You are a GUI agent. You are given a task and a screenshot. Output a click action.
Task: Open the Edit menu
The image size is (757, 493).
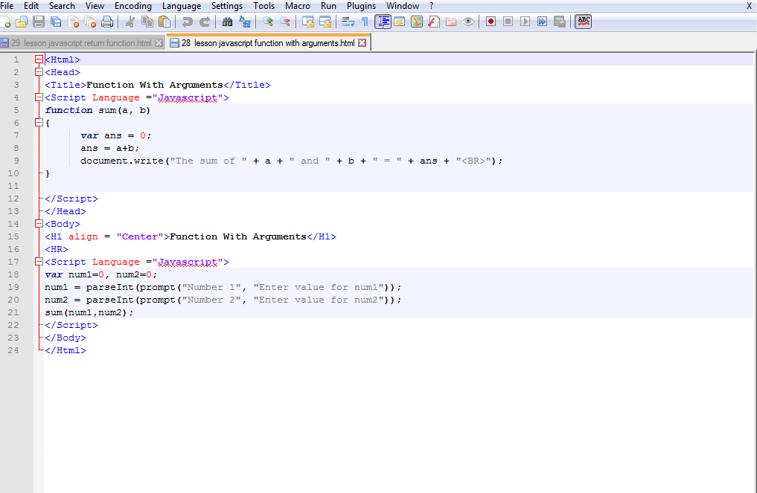[31, 6]
